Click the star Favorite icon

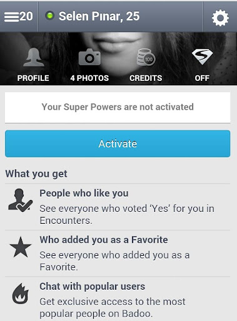(21, 247)
